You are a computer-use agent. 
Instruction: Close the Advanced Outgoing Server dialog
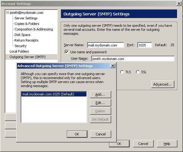tap(113, 66)
